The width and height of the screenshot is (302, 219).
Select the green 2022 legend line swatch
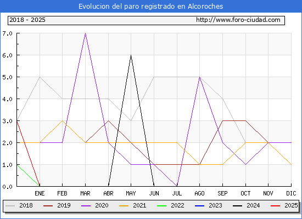click(162, 206)
